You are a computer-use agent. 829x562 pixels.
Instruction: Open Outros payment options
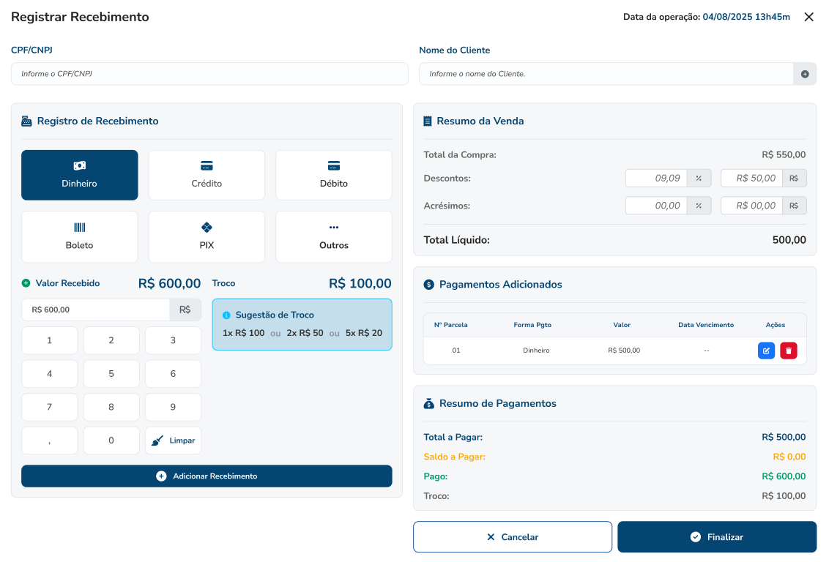(333, 236)
